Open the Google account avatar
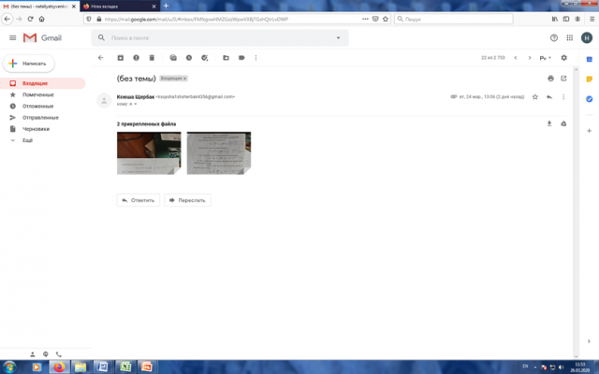The image size is (599, 374). coord(587,37)
